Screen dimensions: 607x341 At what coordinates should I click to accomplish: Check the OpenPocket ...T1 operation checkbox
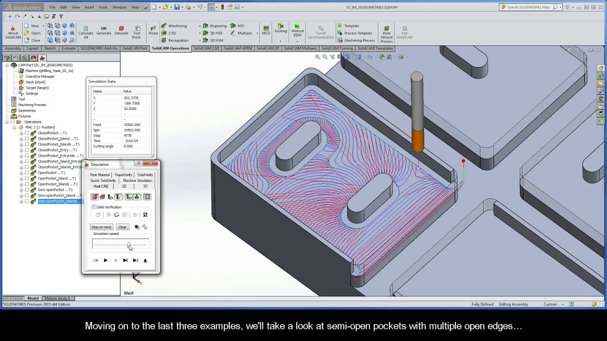(27, 173)
